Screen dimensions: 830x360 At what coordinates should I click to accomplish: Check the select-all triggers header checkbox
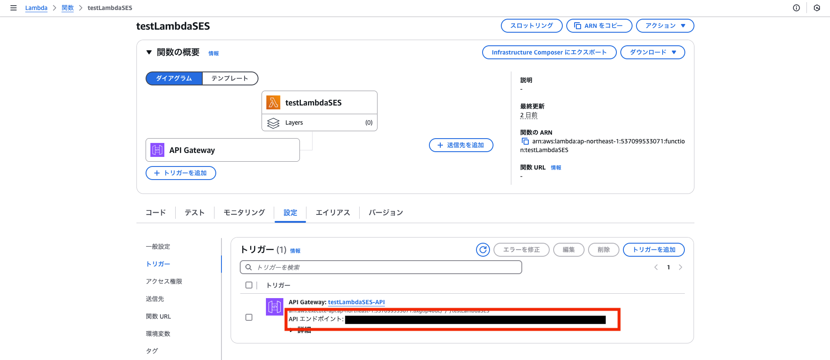(249, 285)
